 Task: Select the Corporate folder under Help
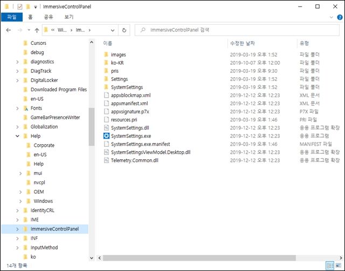coord(44,145)
